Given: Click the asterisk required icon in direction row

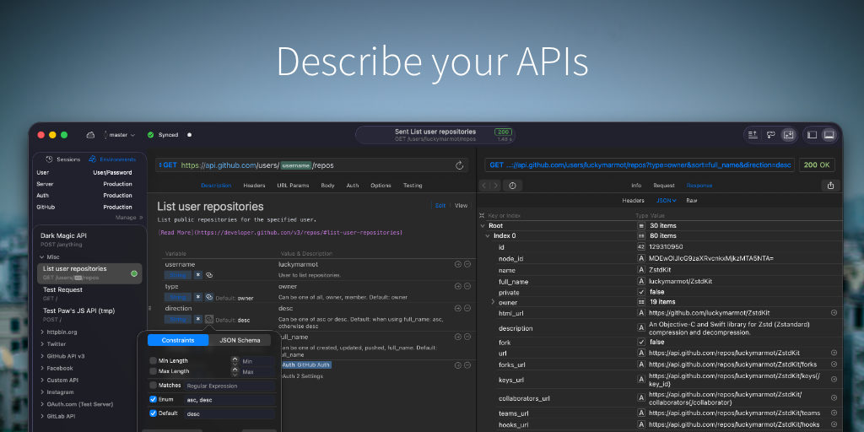Looking at the screenshot, I should [197, 319].
